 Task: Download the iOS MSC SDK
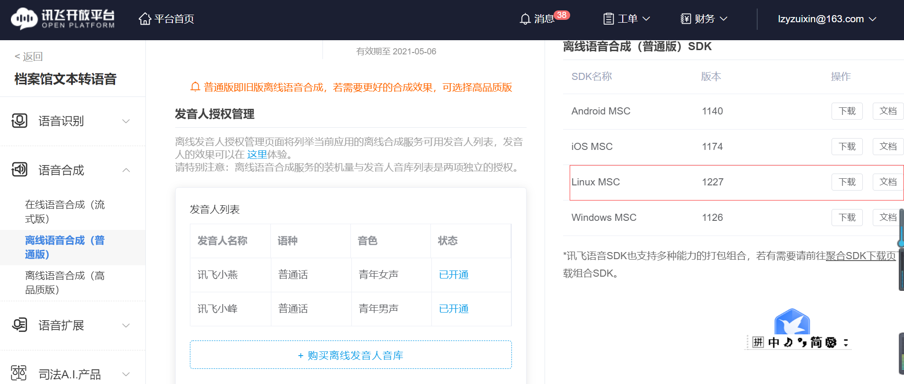pyautogui.click(x=847, y=147)
